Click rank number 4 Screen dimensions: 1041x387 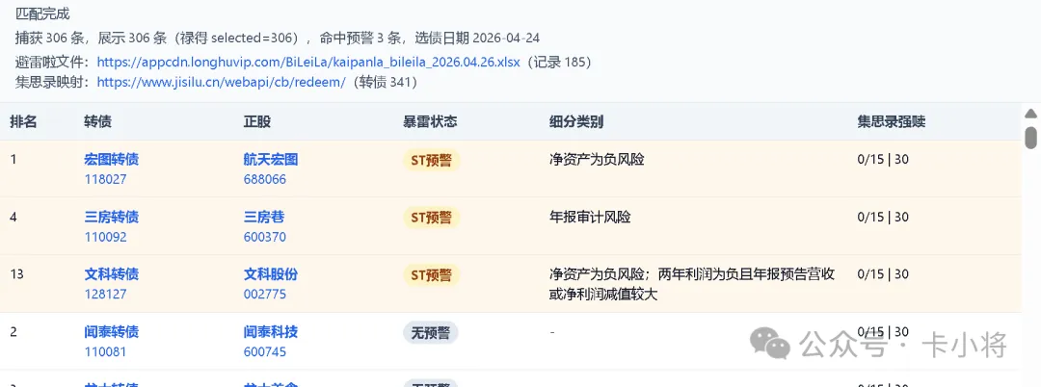(x=13, y=218)
